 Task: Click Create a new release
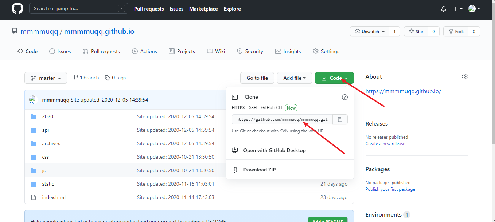[x=385, y=144]
